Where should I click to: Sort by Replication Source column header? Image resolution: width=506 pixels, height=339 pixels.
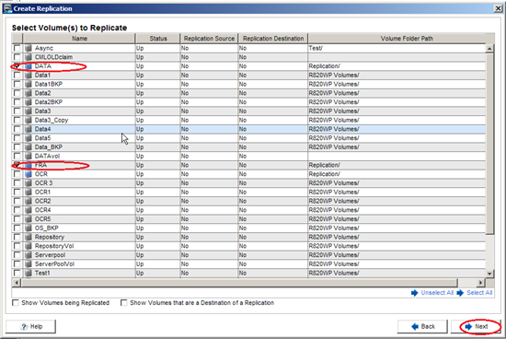coord(209,39)
